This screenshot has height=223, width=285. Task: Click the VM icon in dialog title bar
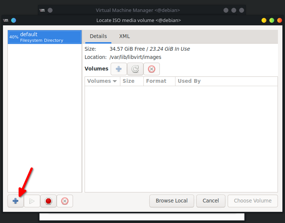(x=6, y=20)
